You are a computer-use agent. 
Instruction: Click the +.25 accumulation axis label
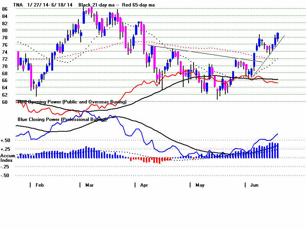(x=5, y=149)
